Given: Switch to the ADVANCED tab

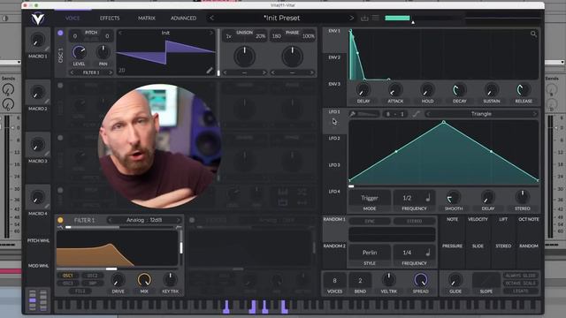Looking at the screenshot, I should pyautogui.click(x=183, y=18).
